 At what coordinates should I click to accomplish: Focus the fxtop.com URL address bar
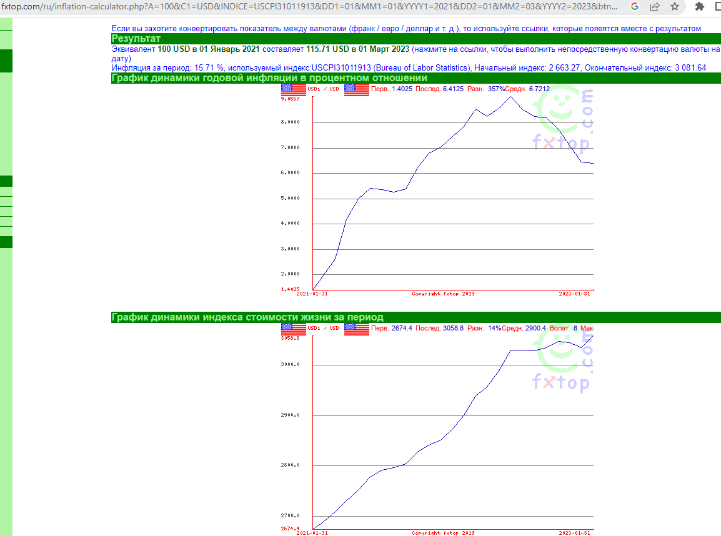309,6
